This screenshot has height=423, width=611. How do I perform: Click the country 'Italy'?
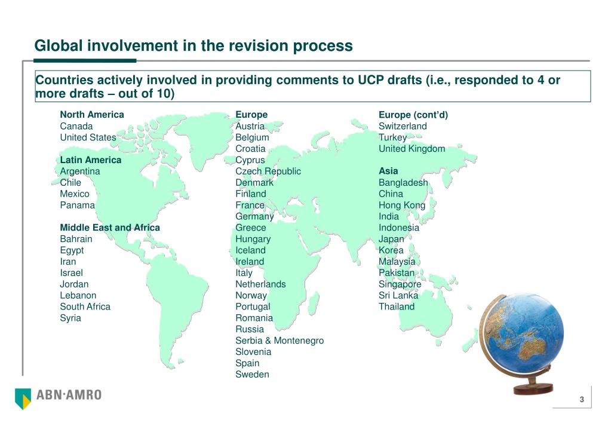(244, 273)
